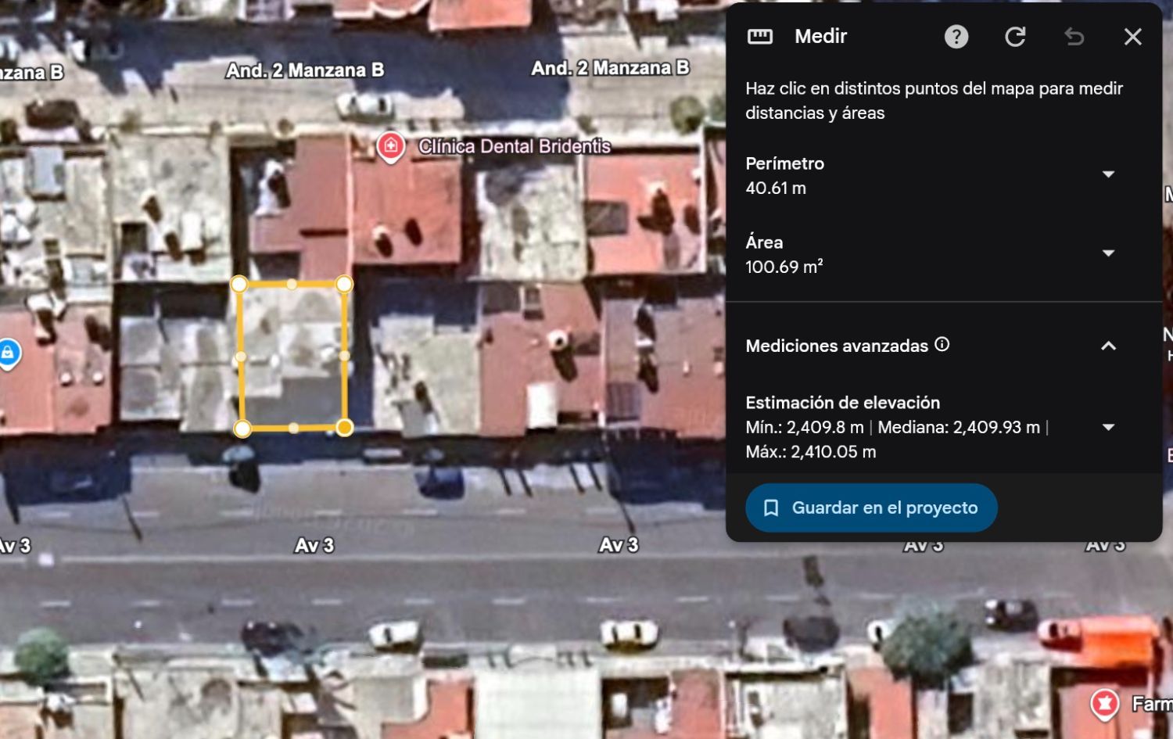This screenshot has height=739, width=1173.
Task: Open info icon next to Mediciones avanzadas
Action: pos(942,344)
